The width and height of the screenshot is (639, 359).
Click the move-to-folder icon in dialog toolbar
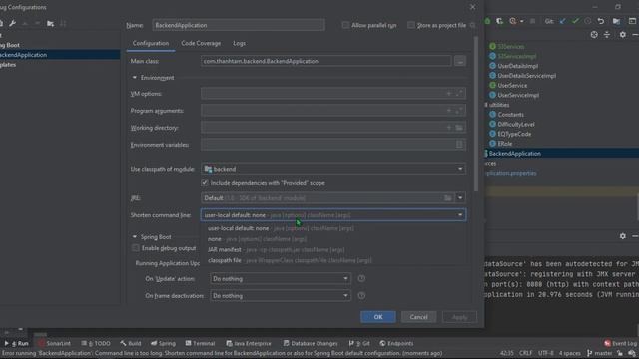(x=50, y=24)
